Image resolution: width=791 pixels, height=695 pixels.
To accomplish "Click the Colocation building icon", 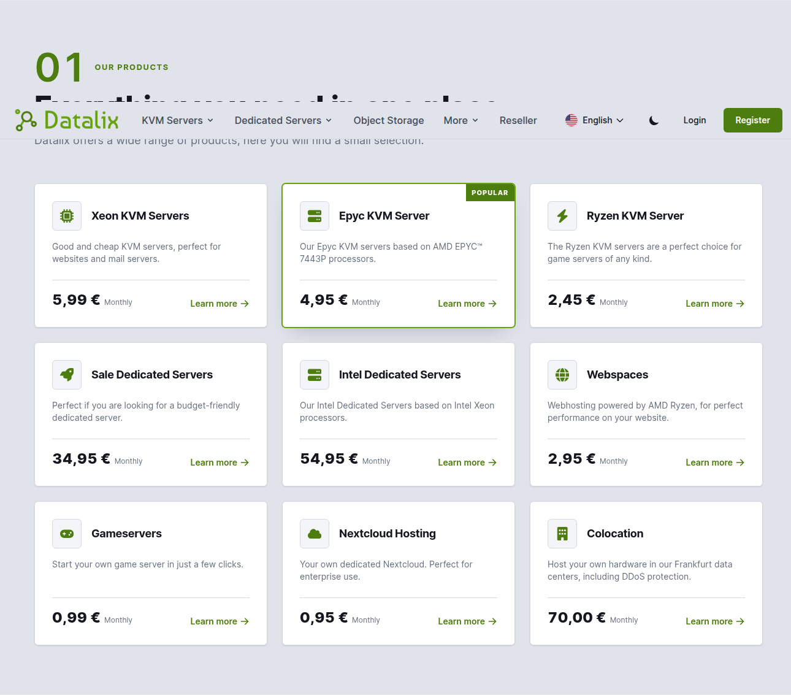I will 562,534.
